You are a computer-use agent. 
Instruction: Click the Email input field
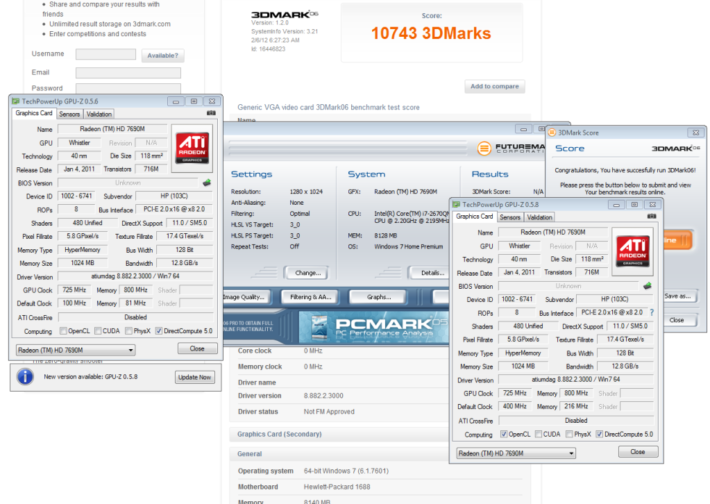tap(128, 73)
